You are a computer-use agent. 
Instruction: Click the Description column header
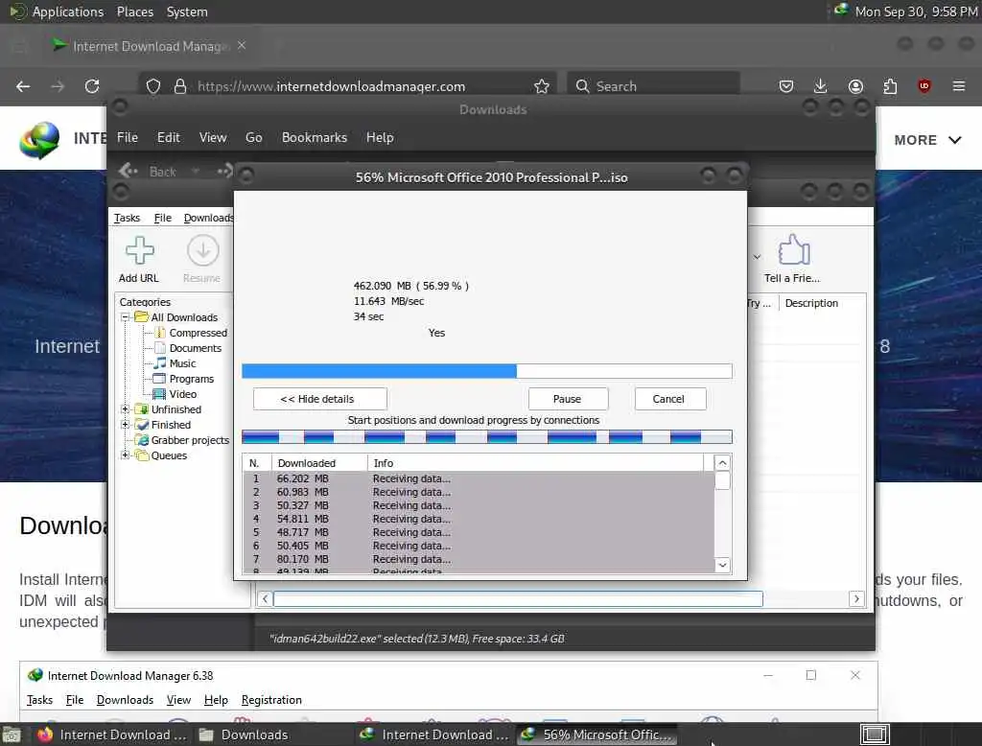(811, 303)
